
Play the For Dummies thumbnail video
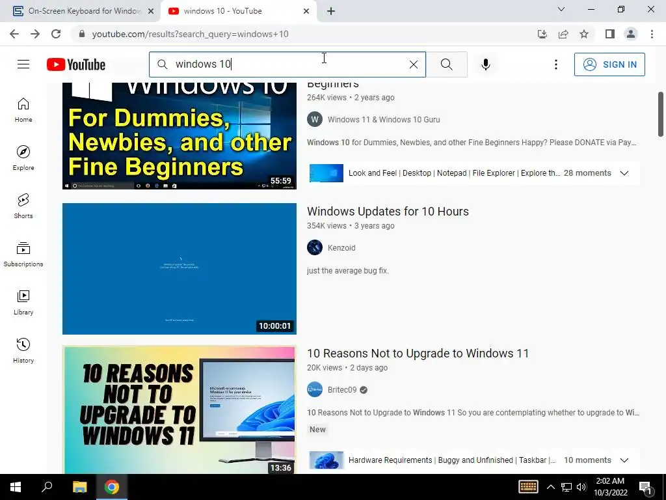(180, 136)
